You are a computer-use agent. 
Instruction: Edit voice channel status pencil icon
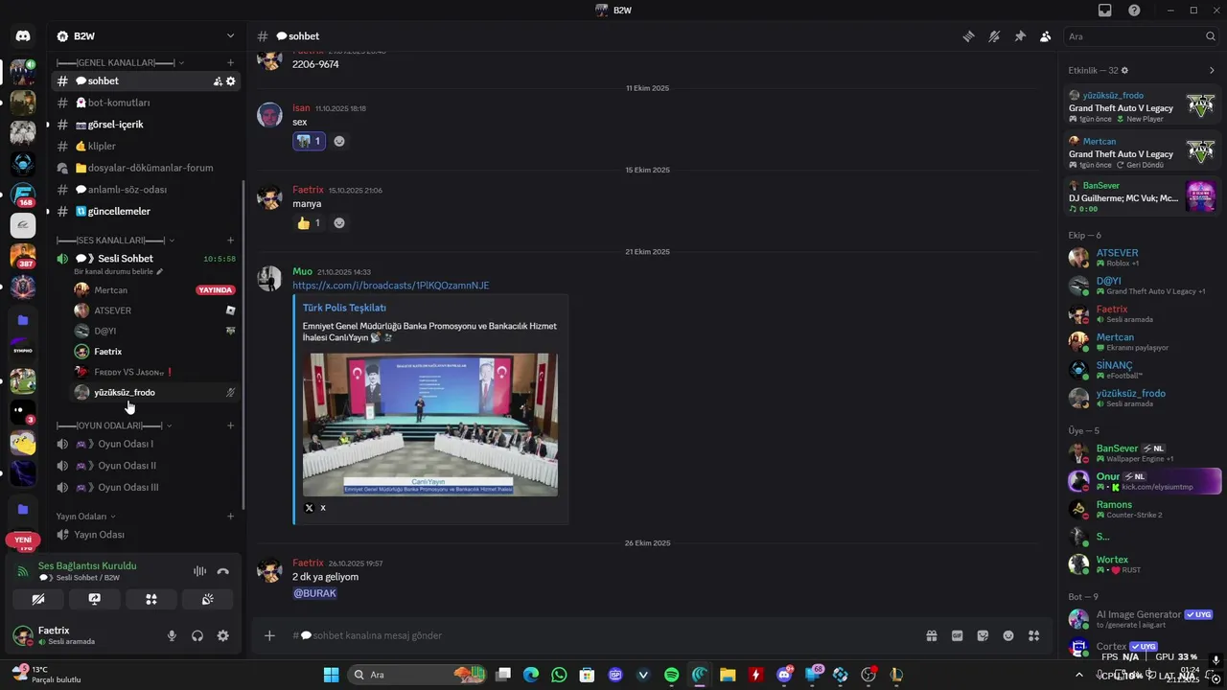click(160, 272)
